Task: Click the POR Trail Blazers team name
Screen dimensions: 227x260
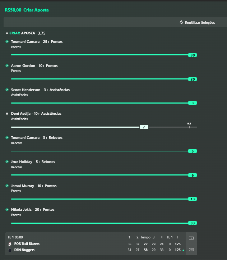Action: (x=27, y=244)
